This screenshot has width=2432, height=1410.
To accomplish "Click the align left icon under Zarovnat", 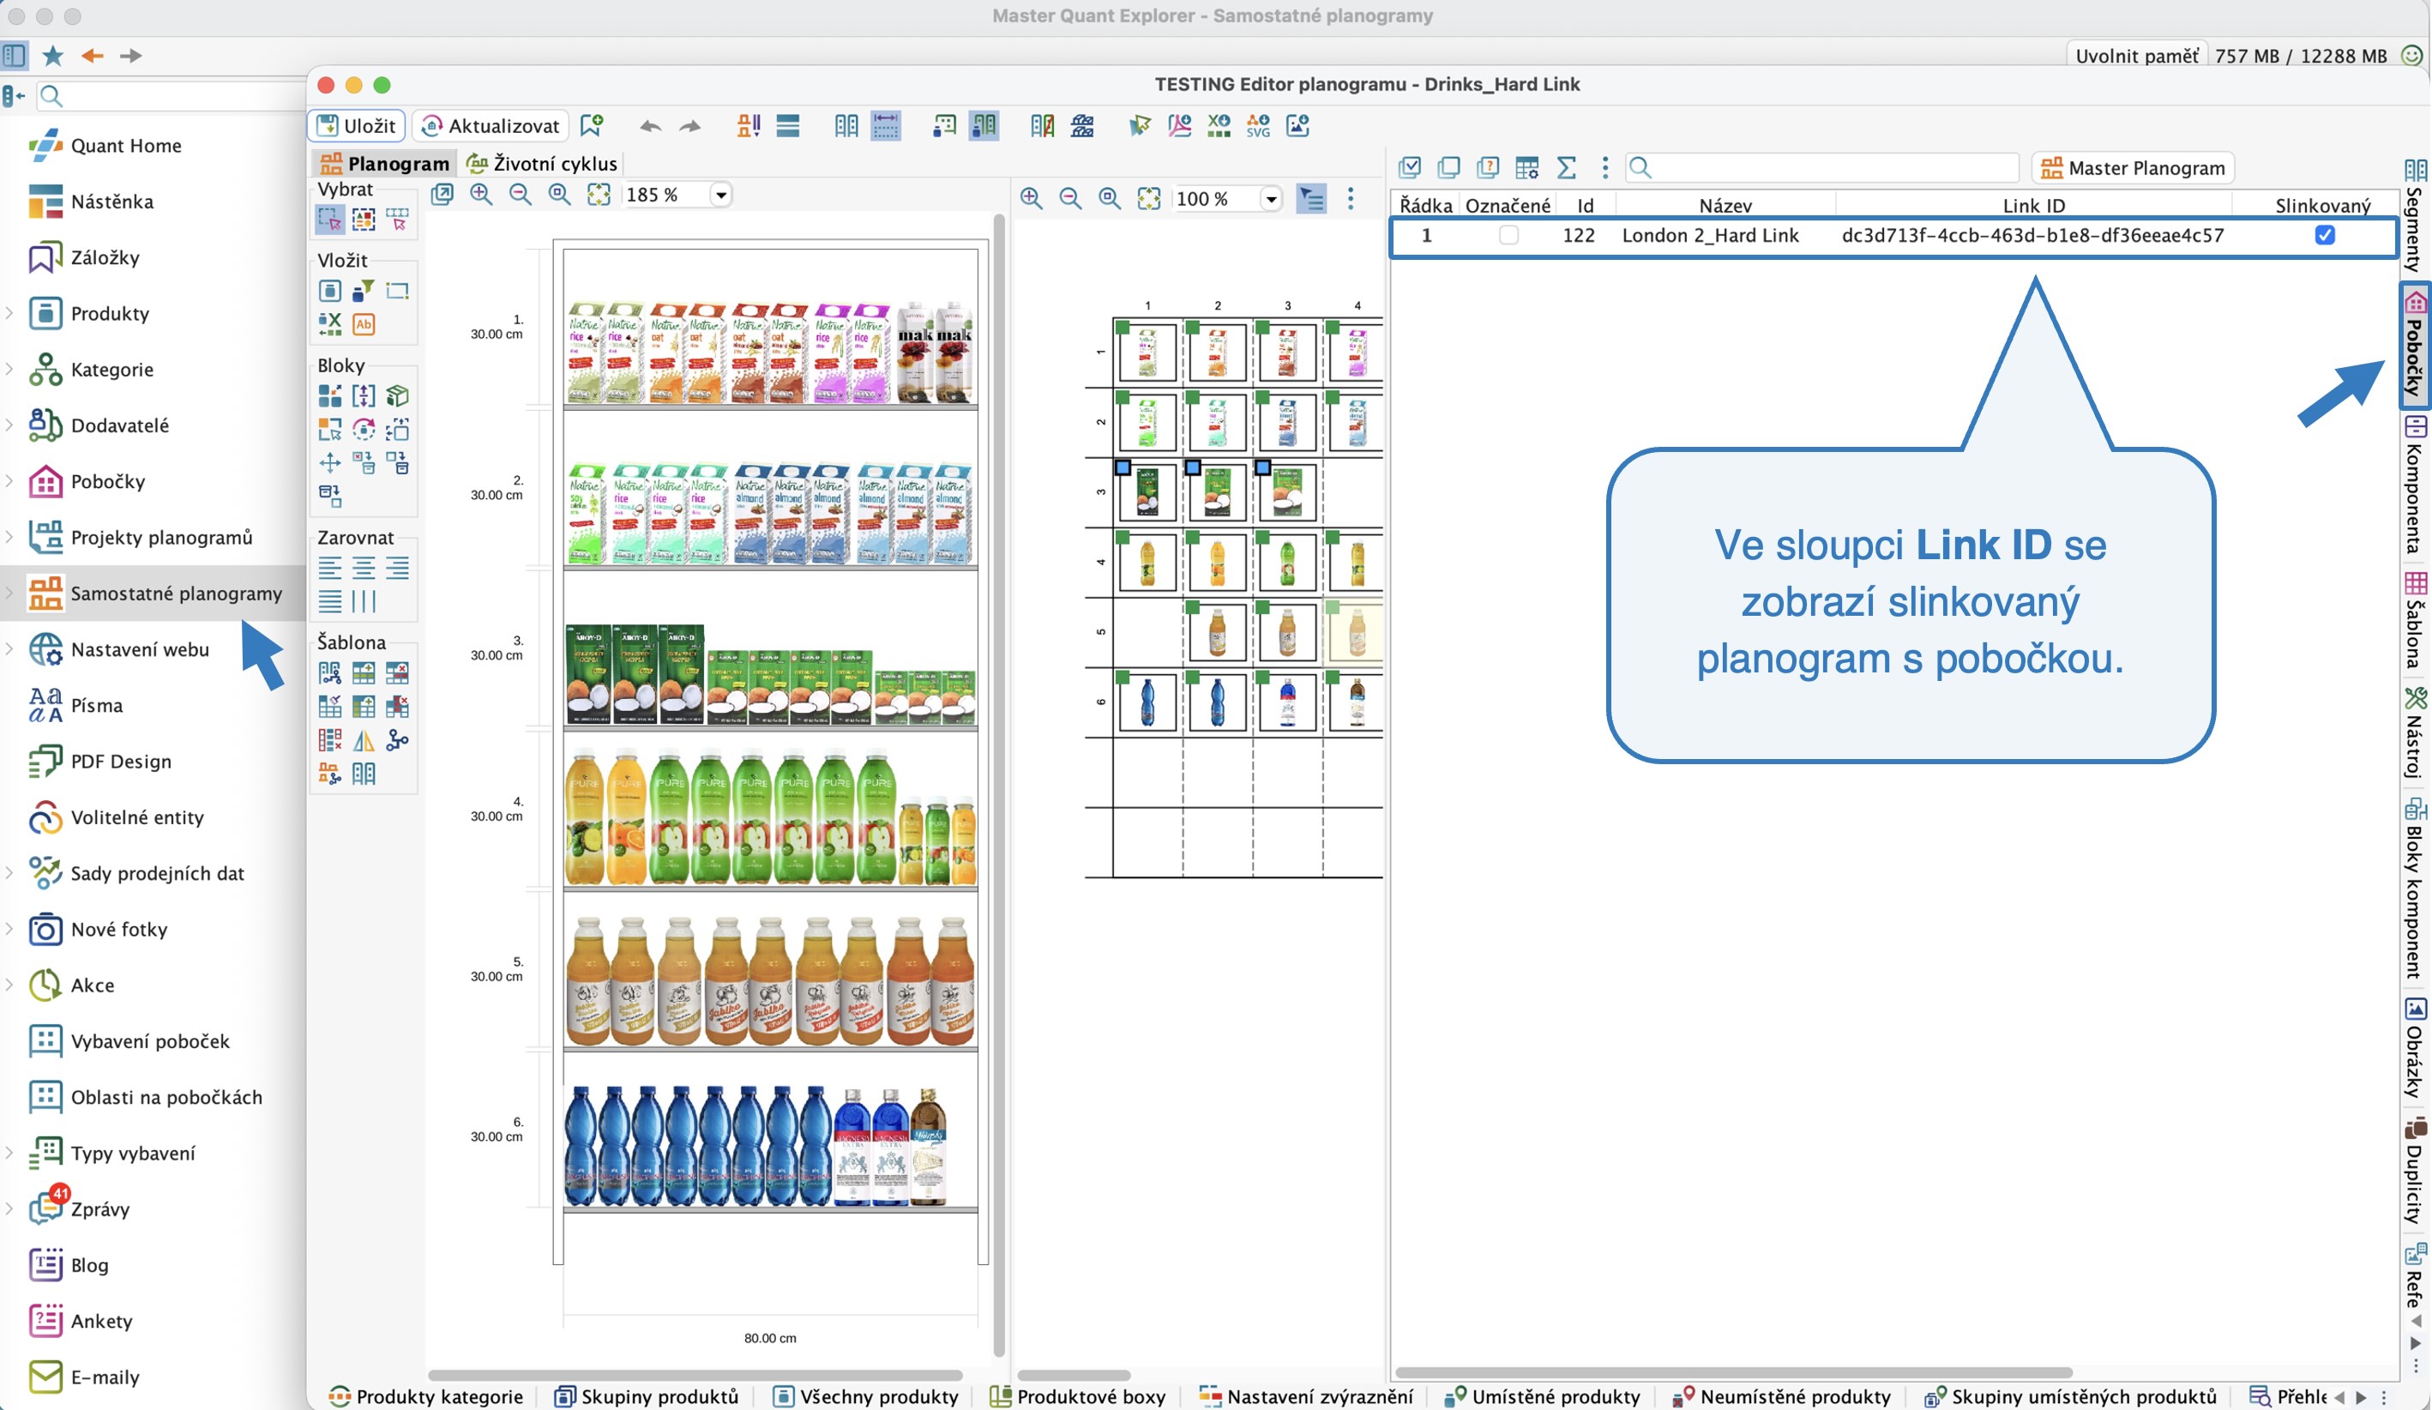I will [x=330, y=568].
